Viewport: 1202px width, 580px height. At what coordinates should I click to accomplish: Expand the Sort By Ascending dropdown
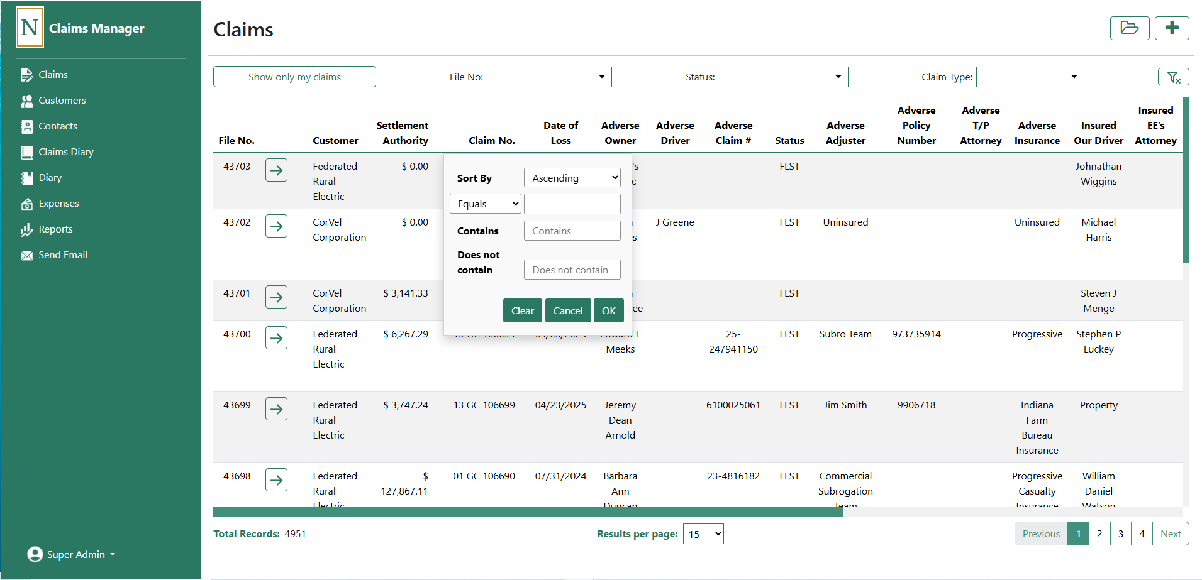572,178
